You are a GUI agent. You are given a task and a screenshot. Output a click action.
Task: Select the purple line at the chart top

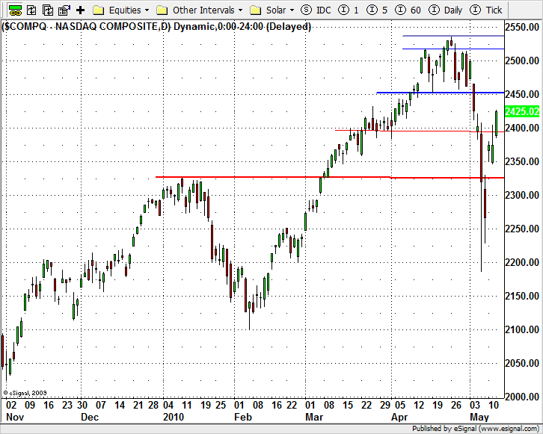point(453,36)
